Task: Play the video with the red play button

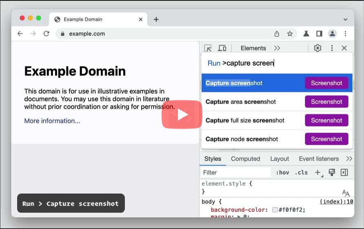Action: (x=182, y=114)
